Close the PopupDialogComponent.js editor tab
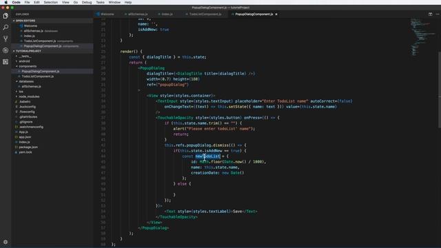This screenshot has width=441, height=248. (x=276, y=14)
